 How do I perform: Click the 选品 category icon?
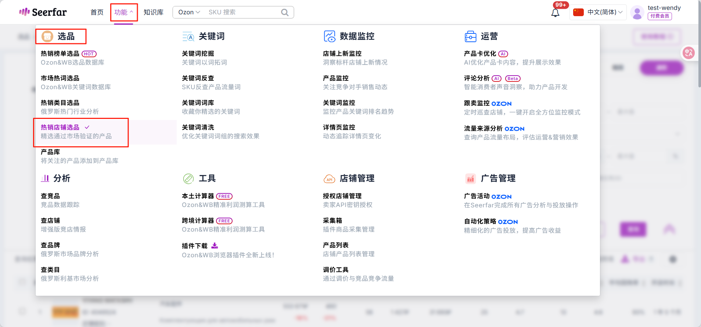(x=47, y=36)
